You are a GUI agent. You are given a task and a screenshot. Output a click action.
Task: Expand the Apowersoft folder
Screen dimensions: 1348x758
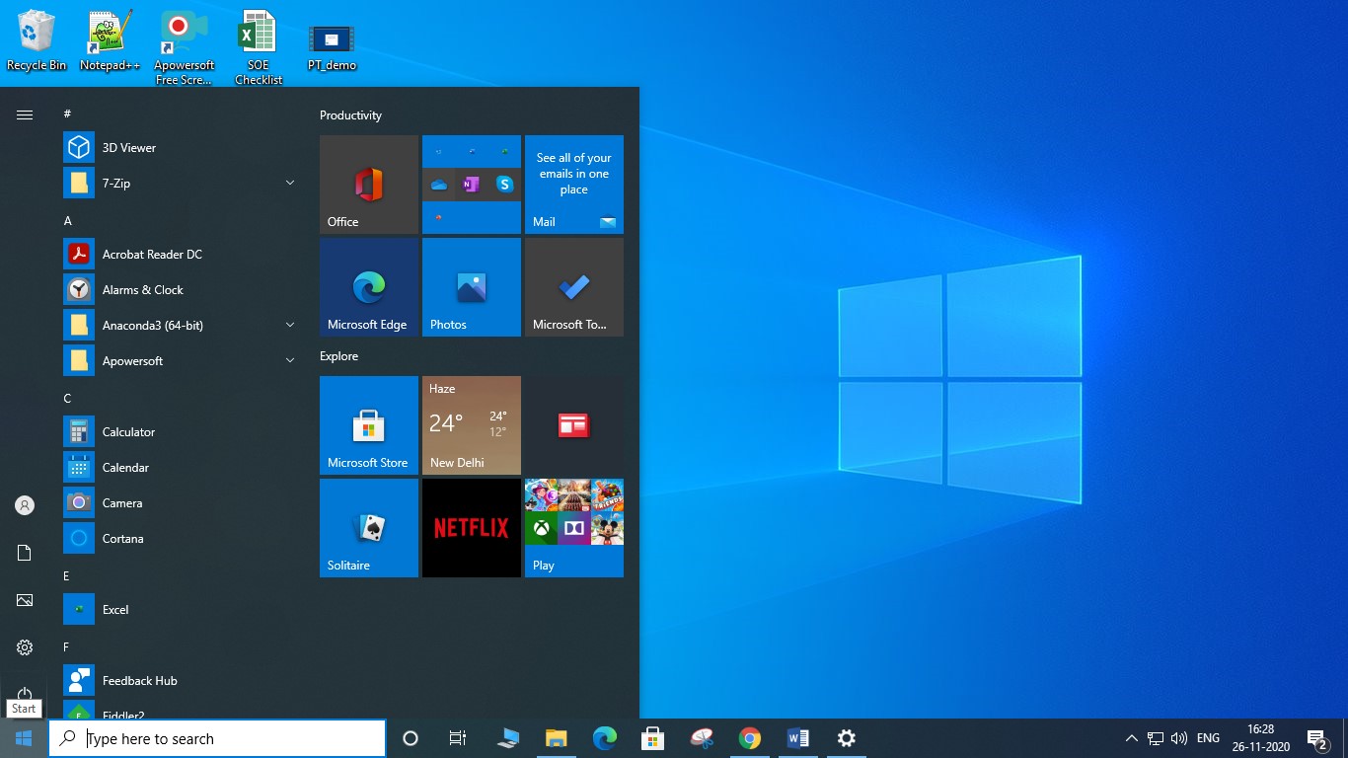[x=180, y=361]
